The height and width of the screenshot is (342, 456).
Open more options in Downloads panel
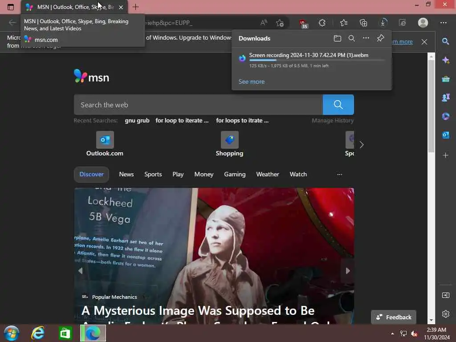tap(366, 38)
